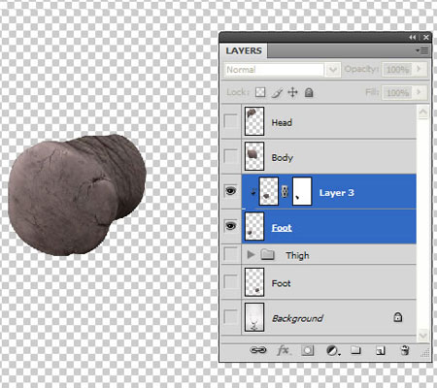This screenshot has width=437, height=388.
Task: Hide the selected Foot layer eye
Action: click(x=230, y=226)
